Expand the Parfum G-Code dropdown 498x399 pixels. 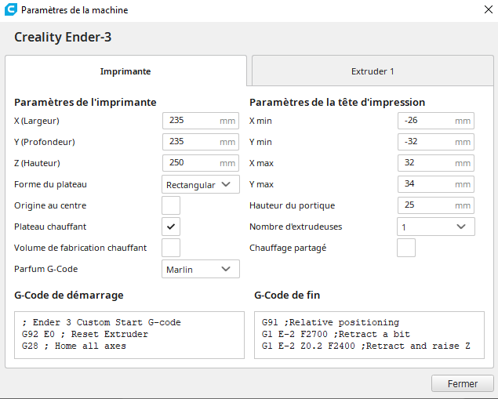pos(200,269)
